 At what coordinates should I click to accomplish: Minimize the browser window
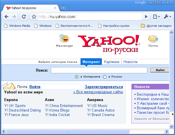tap(151, 2)
